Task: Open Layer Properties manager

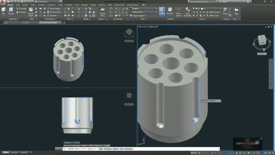Action: pos(187,12)
